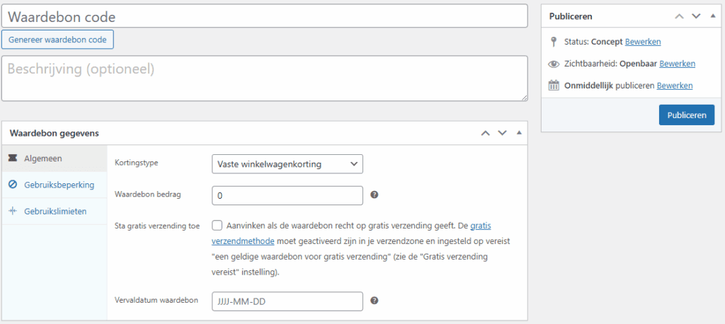Image resolution: width=725 pixels, height=324 pixels.
Task: Open the Kortingstype dropdown
Action: [287, 164]
